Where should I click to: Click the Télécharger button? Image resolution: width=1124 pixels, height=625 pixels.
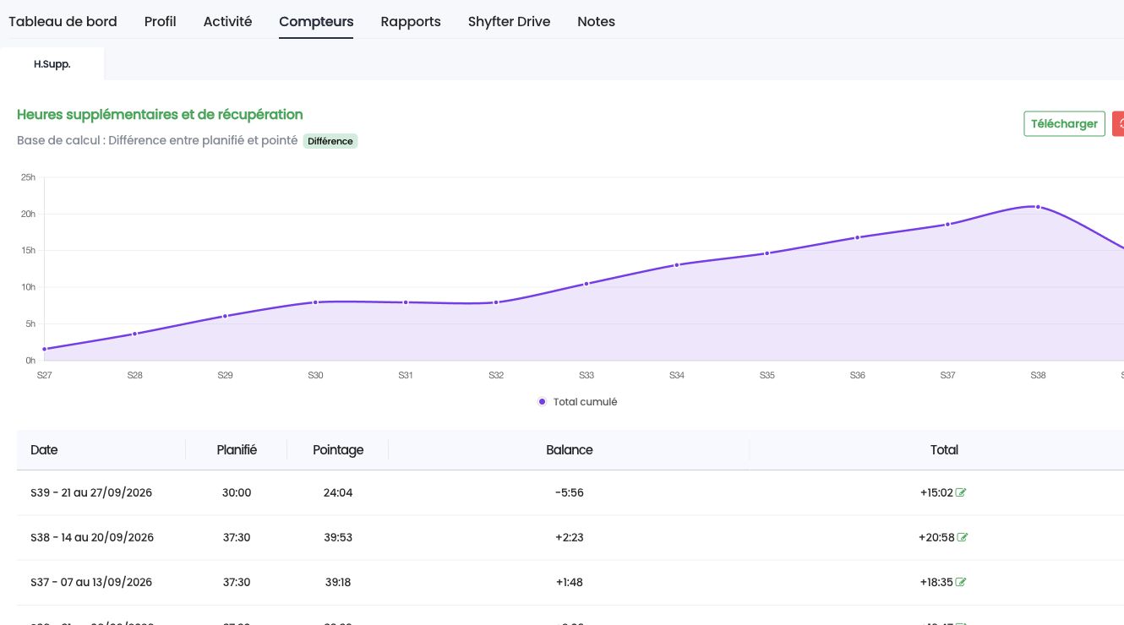click(x=1064, y=123)
